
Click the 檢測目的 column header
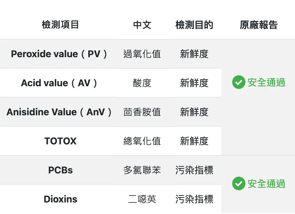194,25
